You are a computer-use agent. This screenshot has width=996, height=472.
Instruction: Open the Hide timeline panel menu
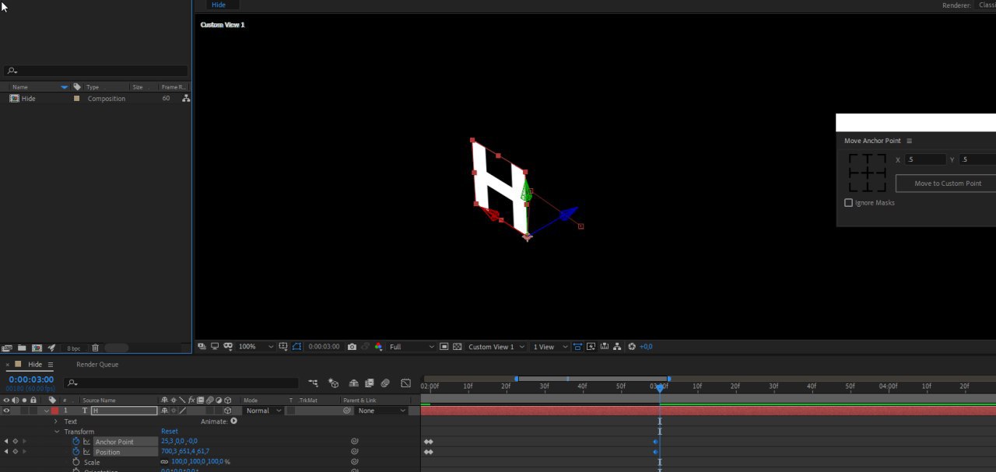[x=51, y=365]
